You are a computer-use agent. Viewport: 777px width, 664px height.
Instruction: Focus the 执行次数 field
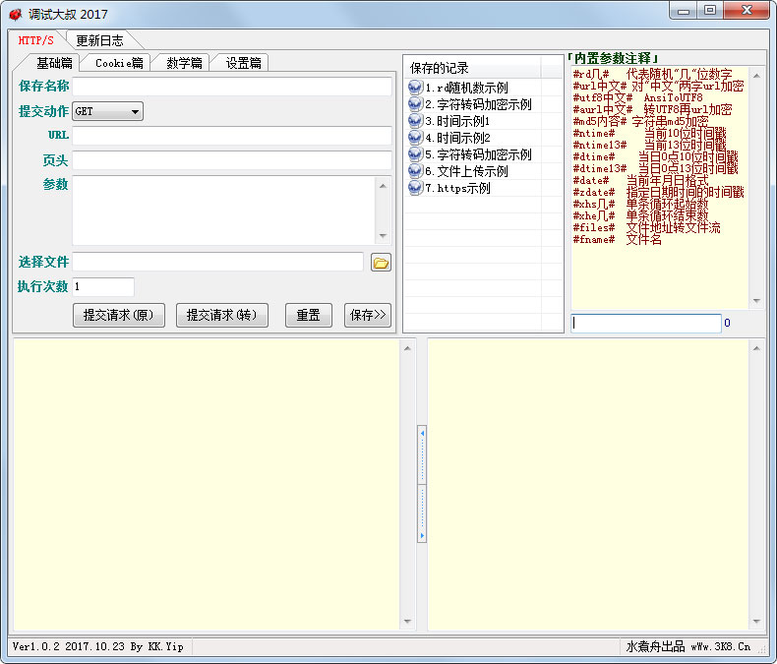point(103,286)
